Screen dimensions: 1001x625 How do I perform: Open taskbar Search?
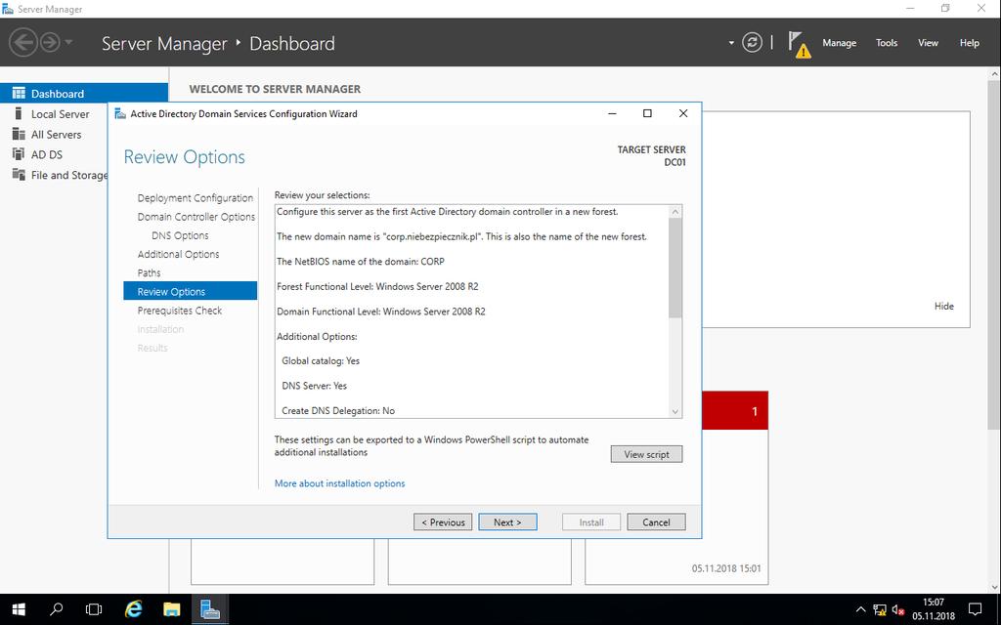point(56,609)
